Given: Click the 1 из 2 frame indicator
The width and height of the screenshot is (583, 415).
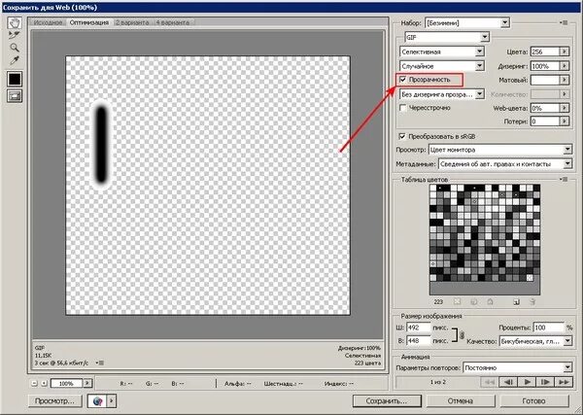Looking at the screenshot, I should tap(438, 382).
